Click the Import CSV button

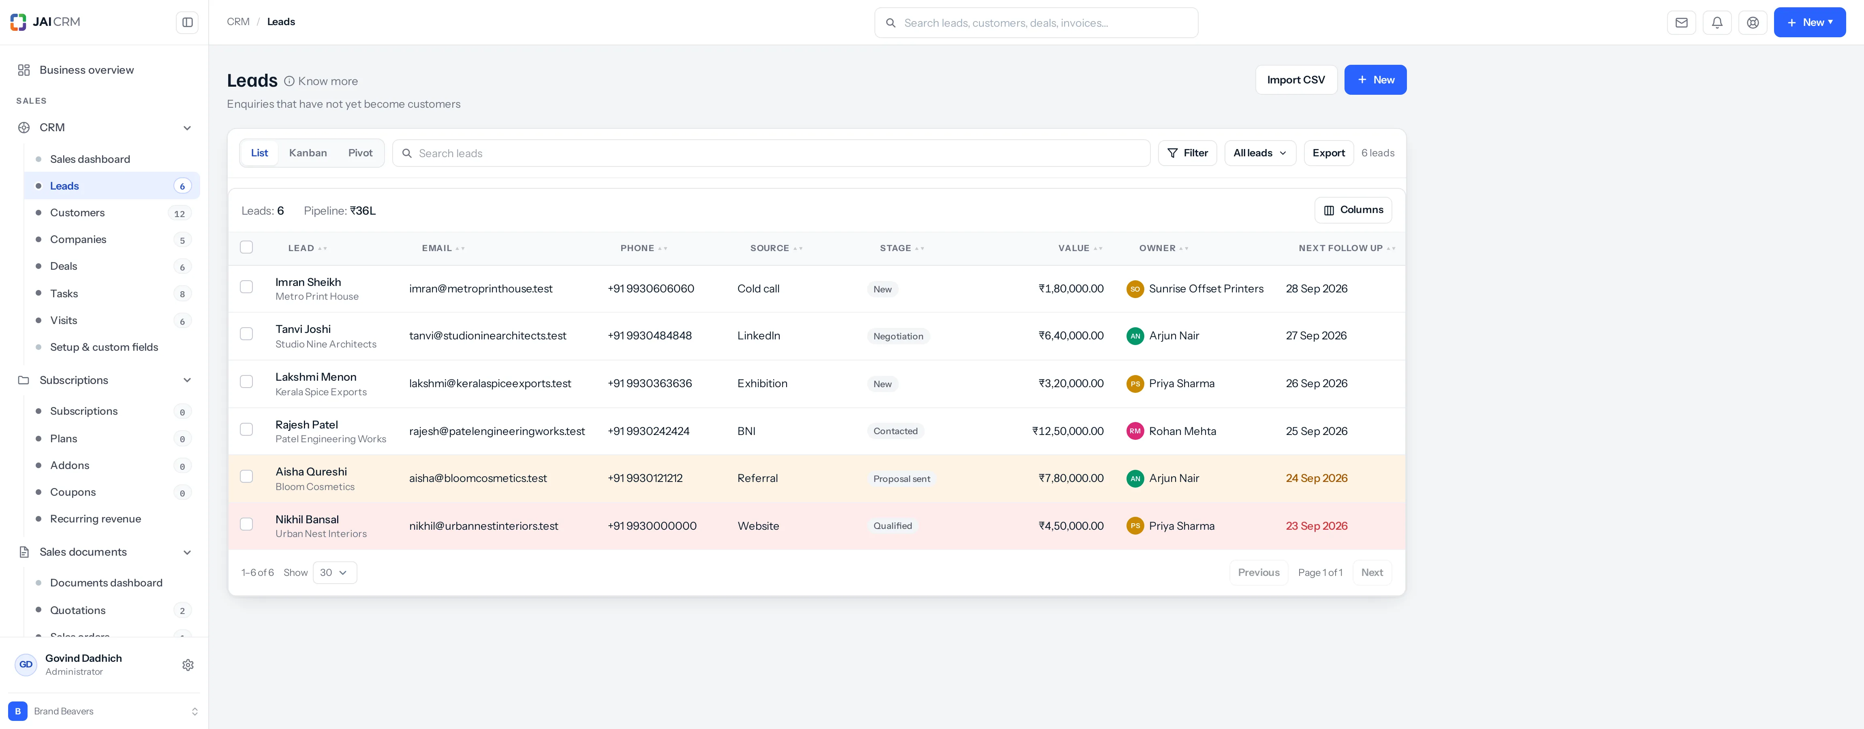coord(1296,79)
